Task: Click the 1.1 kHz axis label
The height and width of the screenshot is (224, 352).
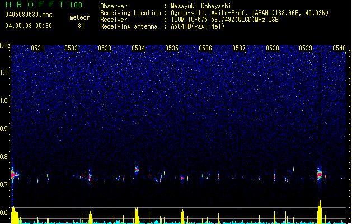Action: click(x=5, y=73)
